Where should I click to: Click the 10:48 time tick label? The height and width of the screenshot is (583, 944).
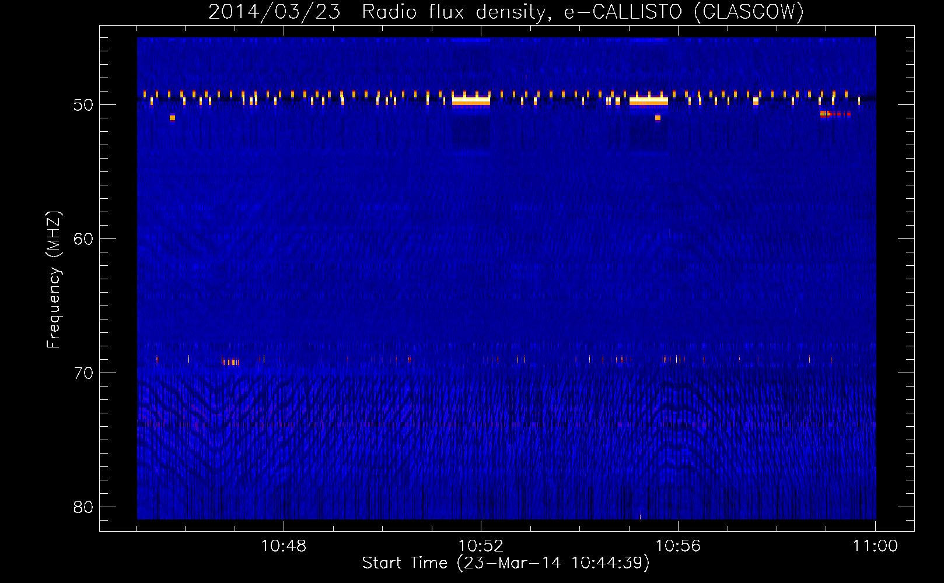(x=284, y=546)
